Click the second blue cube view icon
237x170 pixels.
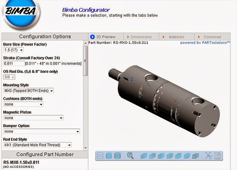pos(152,156)
